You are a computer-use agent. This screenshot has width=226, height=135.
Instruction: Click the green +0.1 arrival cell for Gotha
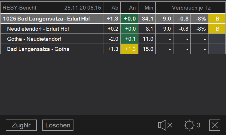pyautogui.click(x=129, y=39)
